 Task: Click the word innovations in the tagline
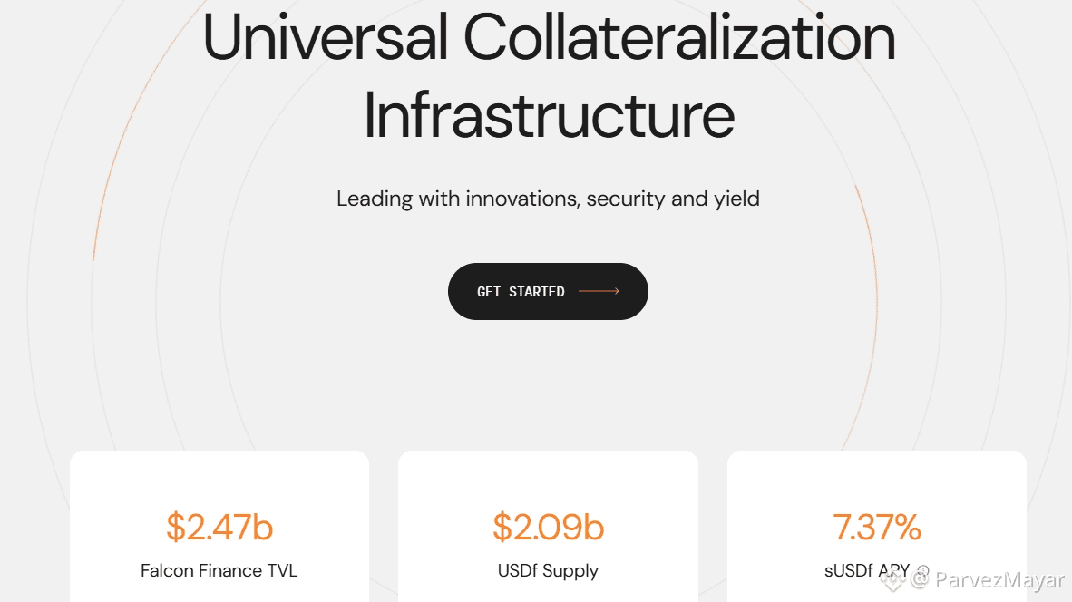tap(521, 199)
